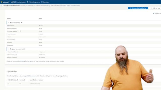The height and width of the screenshot is (90, 161).
Task: Expand the User Interaction row arrow
Action: 7,34
